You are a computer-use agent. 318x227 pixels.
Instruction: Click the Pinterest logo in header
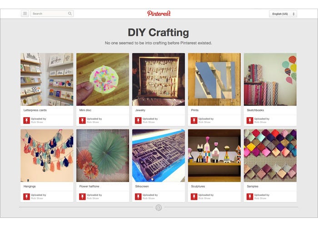click(159, 13)
